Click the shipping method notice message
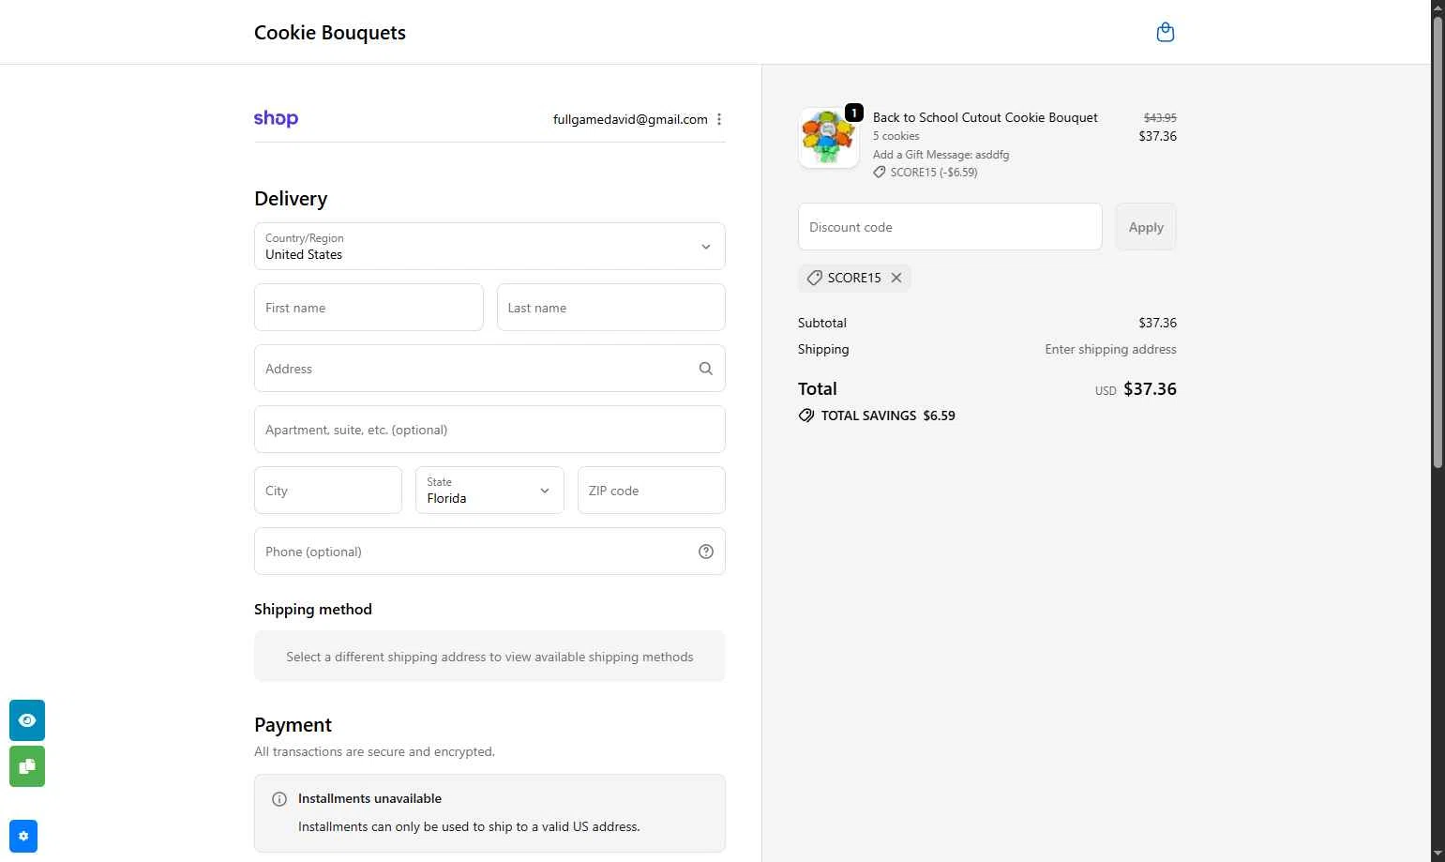The image size is (1445, 862). [489, 657]
